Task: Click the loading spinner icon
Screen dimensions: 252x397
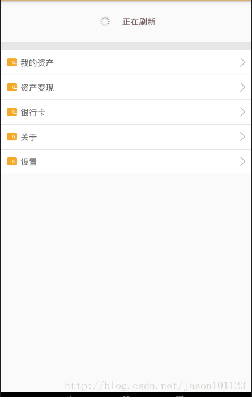Action: [105, 22]
